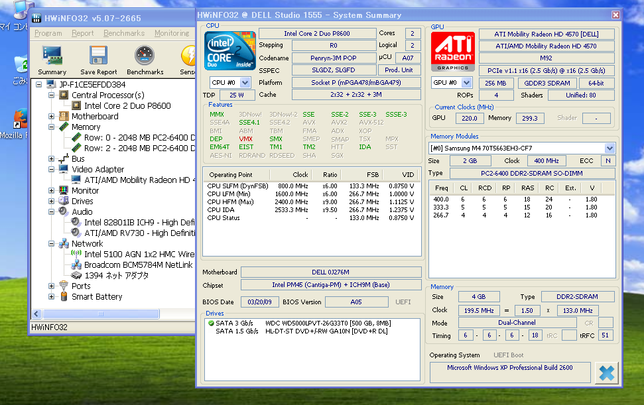Click the Drives tree icon

click(x=64, y=201)
